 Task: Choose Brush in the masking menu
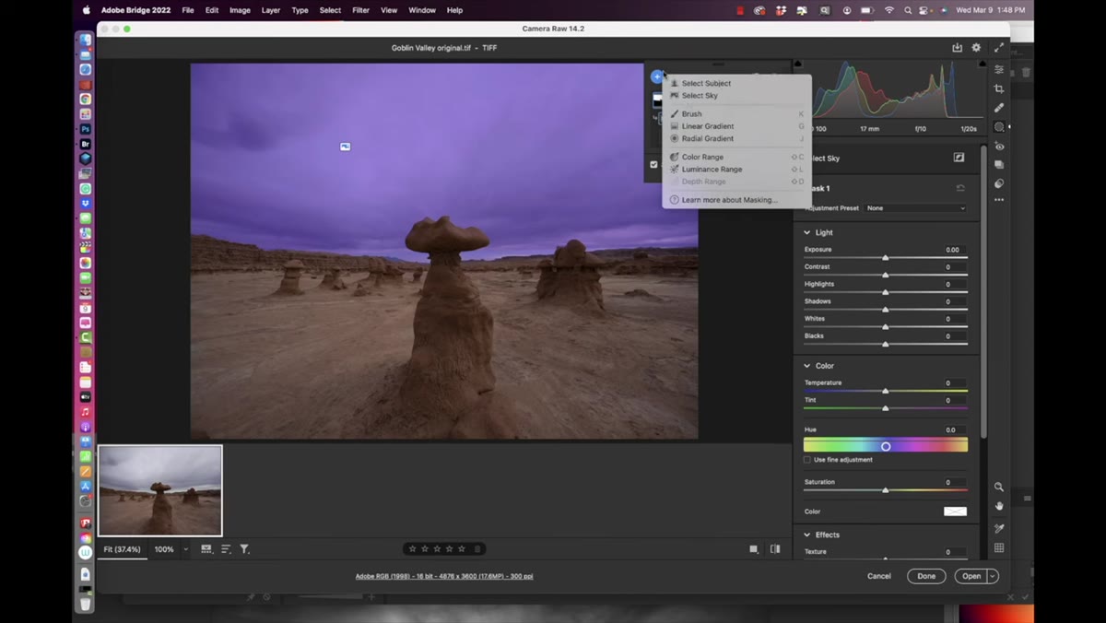click(x=691, y=113)
